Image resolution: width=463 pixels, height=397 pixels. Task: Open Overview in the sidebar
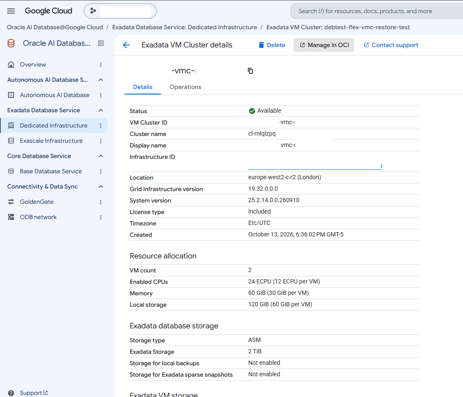33,65
